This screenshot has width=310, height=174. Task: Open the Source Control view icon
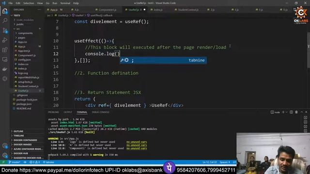click(x=5, y=30)
